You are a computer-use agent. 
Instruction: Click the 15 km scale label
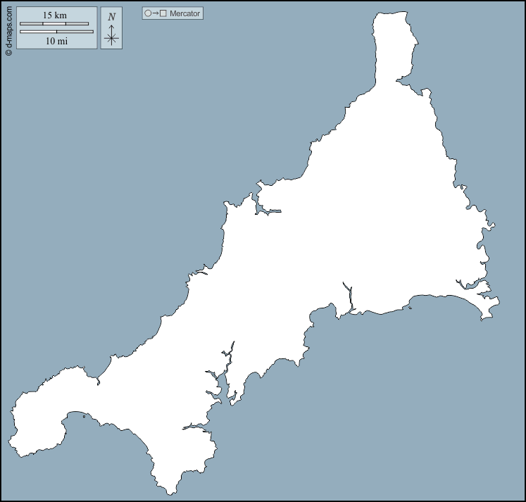point(55,15)
